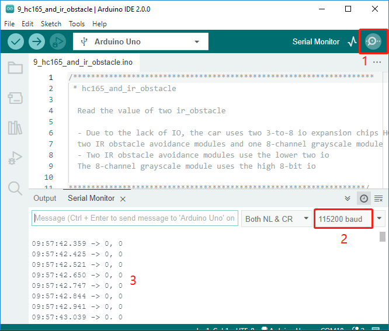Screen dimensions: 389x331
Task: Start debugging with the debug toolbar button
Action: click(x=58, y=41)
